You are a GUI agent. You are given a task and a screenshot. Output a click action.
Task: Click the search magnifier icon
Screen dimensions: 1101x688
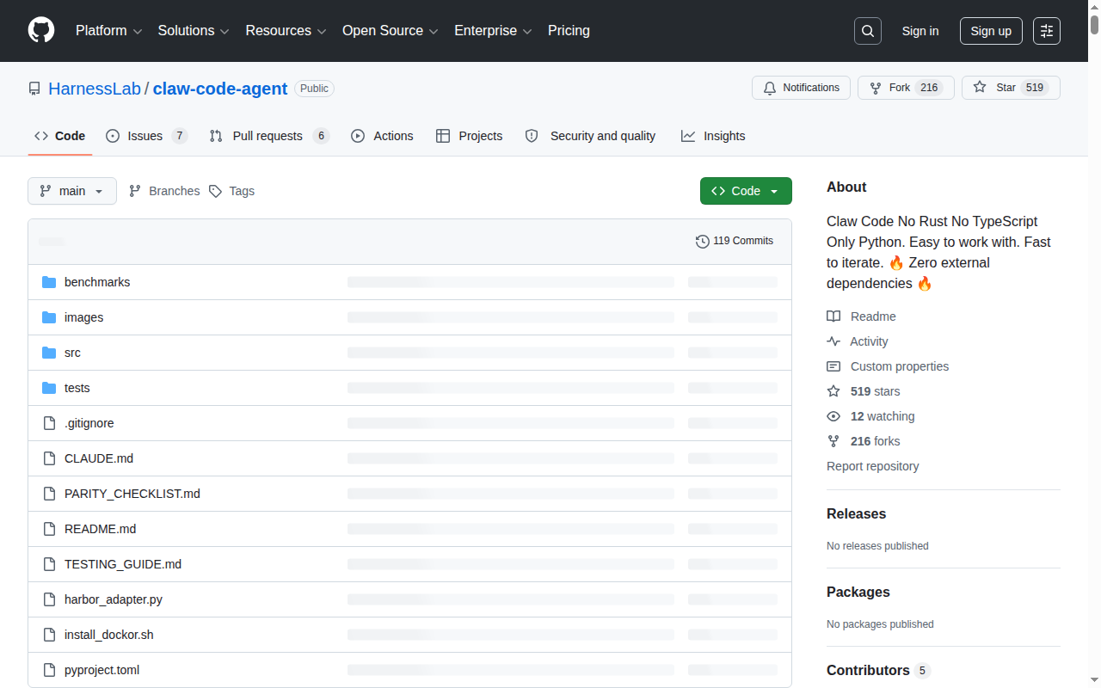click(x=868, y=31)
